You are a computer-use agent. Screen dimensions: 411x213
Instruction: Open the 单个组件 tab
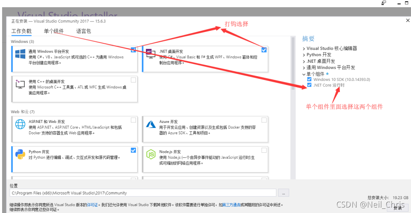point(54,31)
